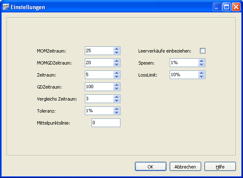Decrease Vergleichs Zeitraum with down arrow
The image size is (243, 178).
pyautogui.click(x=117, y=101)
